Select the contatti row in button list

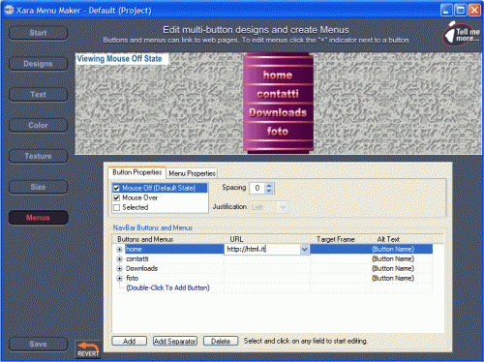pos(137,259)
